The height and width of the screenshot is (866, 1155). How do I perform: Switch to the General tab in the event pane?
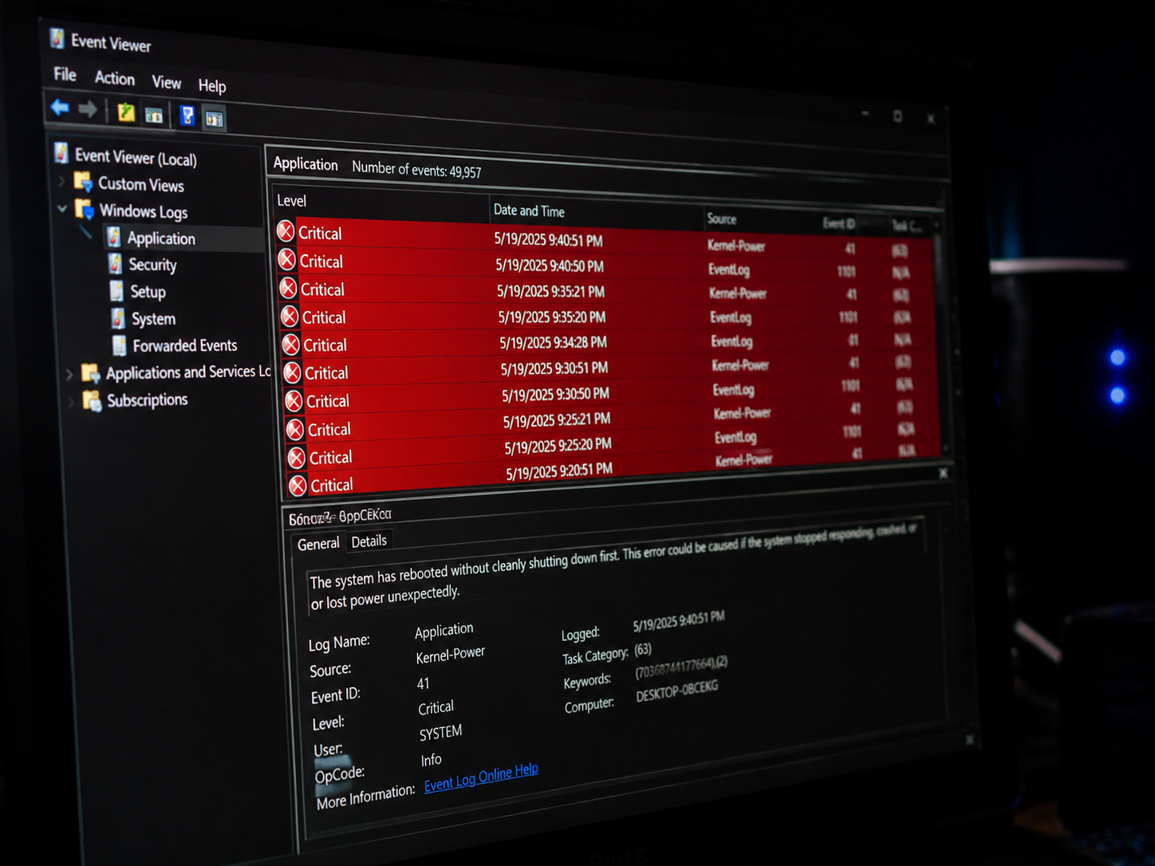(x=318, y=544)
